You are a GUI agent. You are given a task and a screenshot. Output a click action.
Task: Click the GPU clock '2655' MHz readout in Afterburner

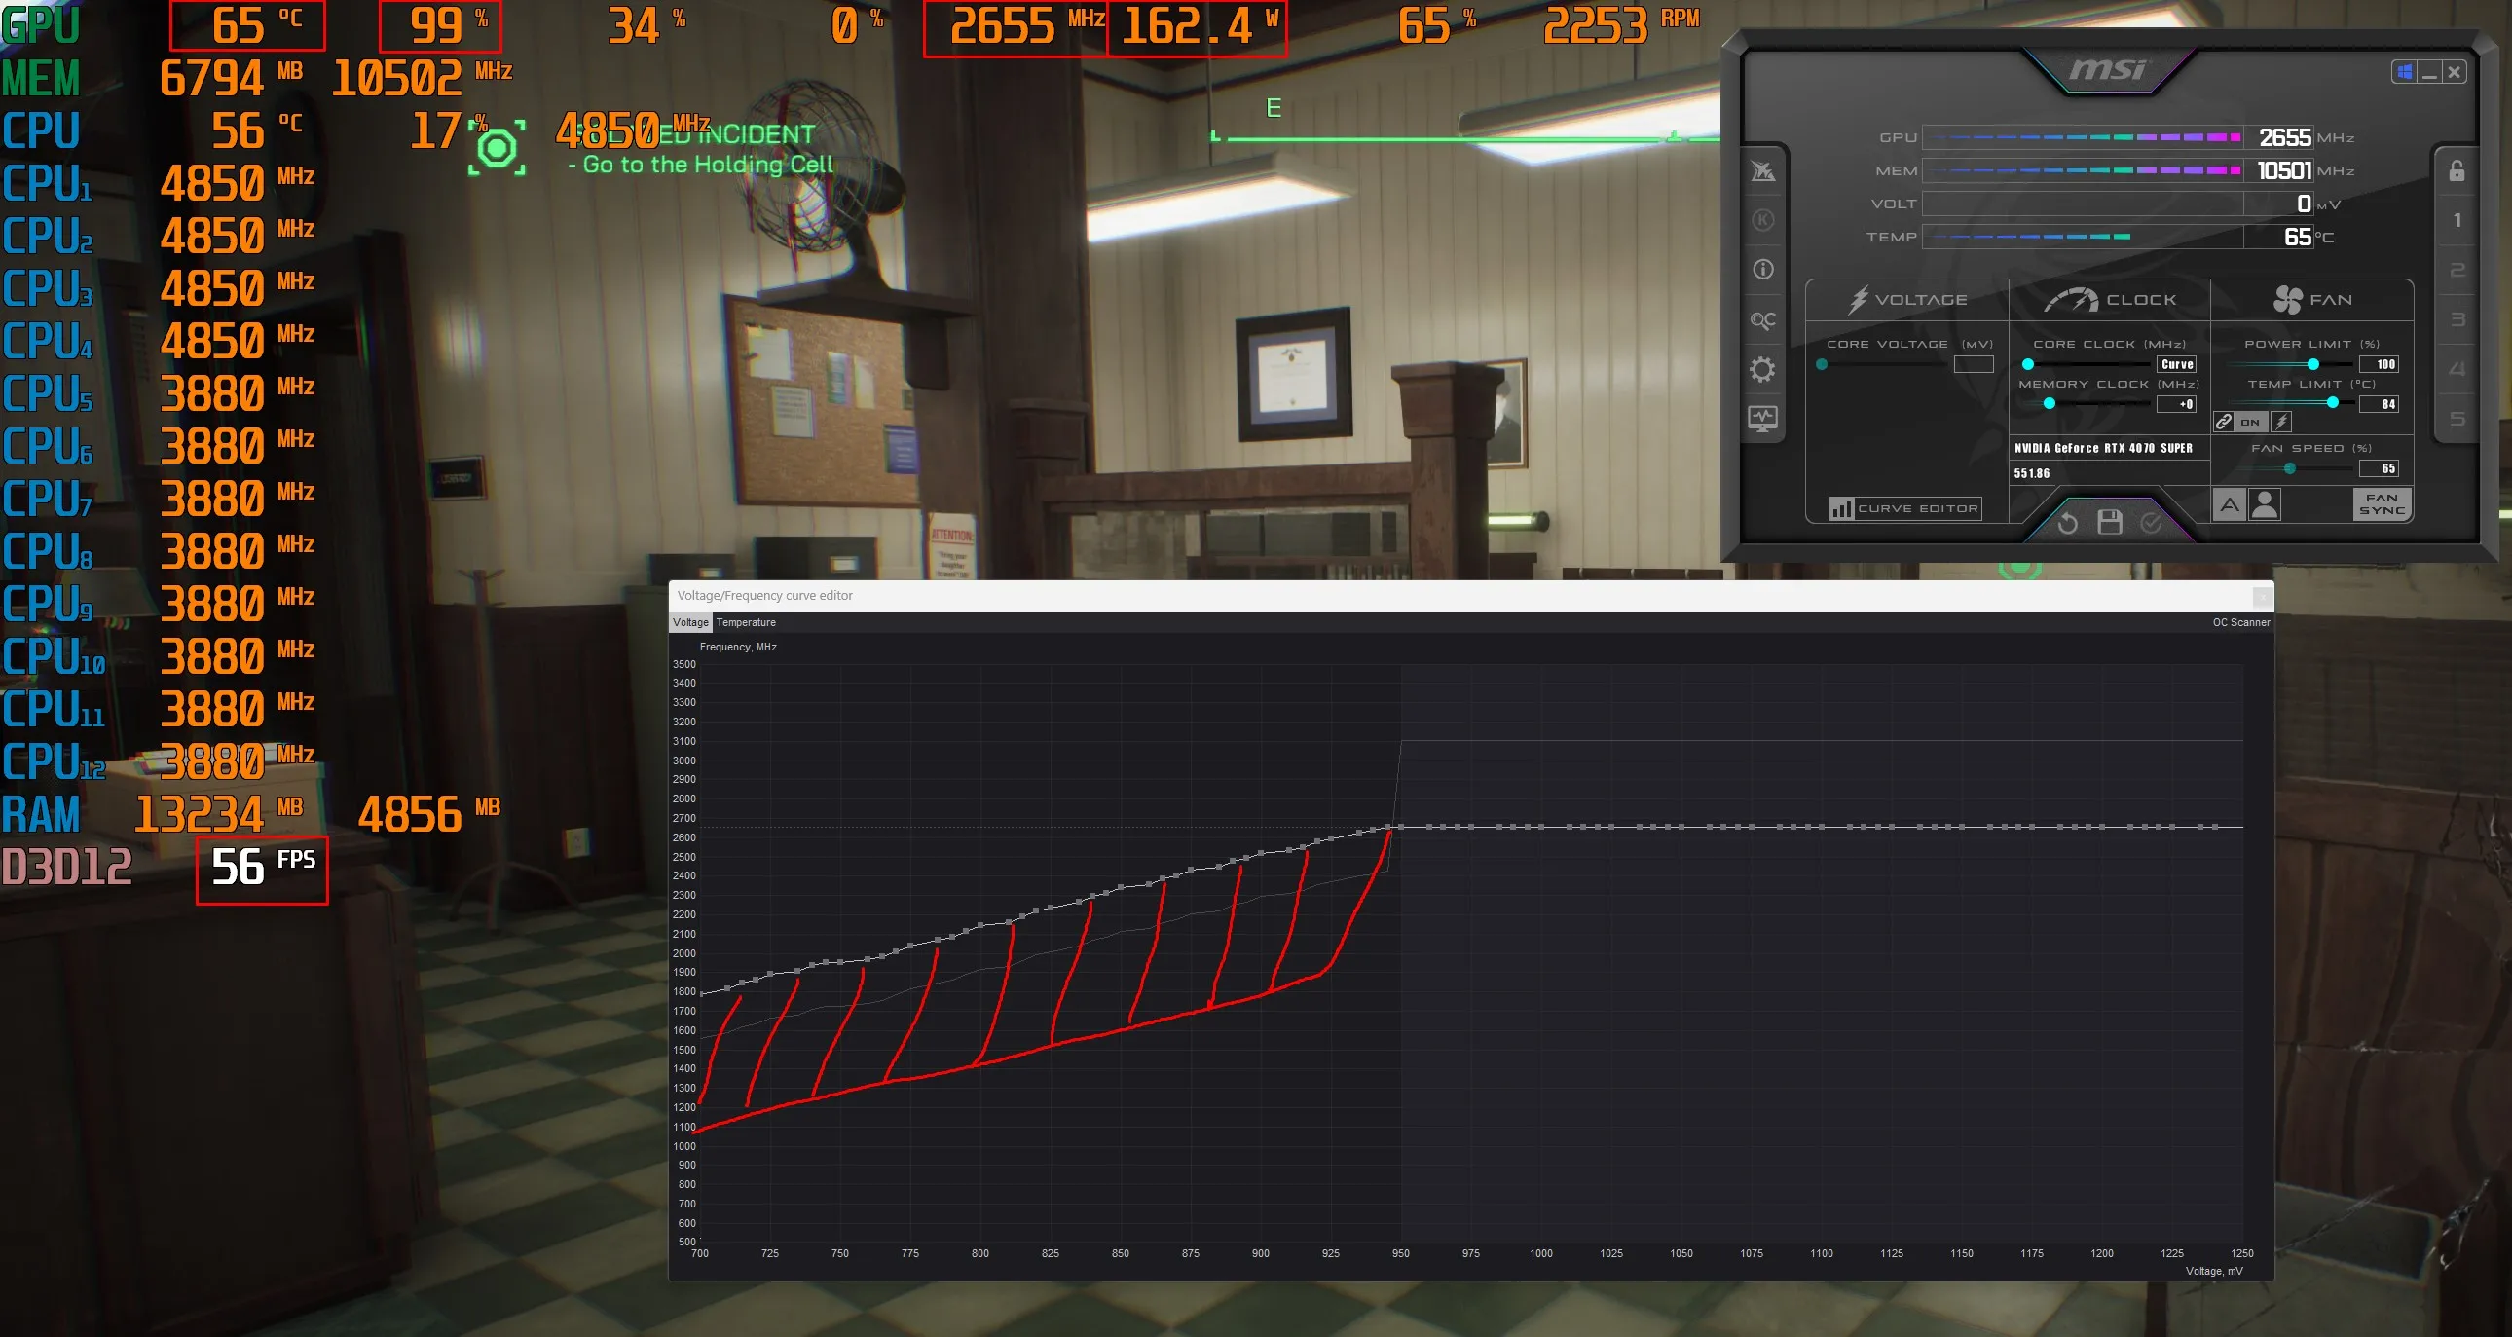pos(2285,137)
